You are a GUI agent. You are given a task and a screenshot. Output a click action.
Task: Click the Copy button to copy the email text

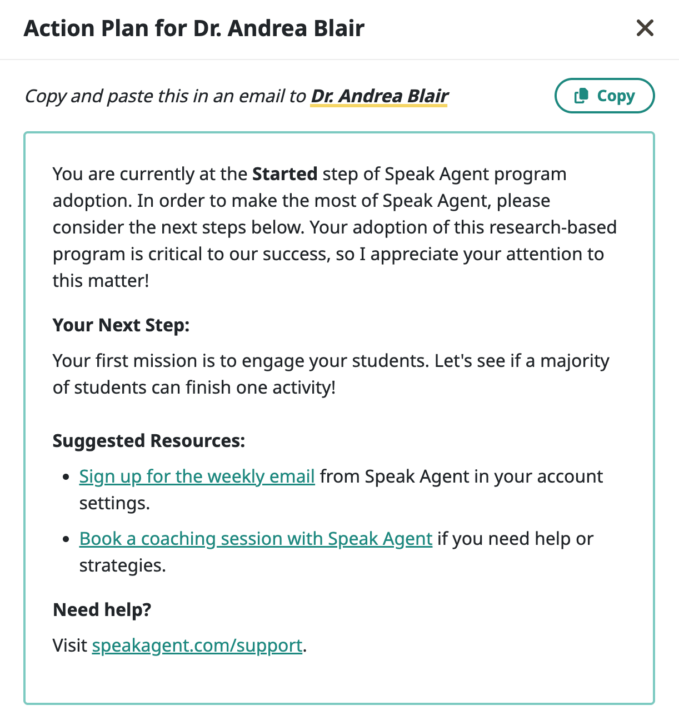[604, 95]
